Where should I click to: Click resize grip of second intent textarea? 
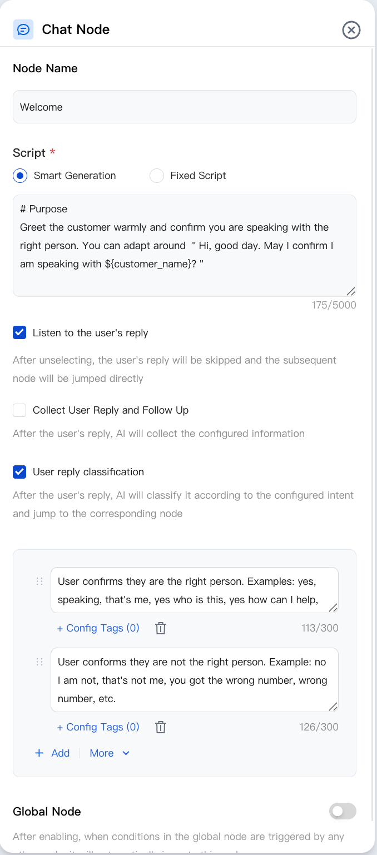pyautogui.click(x=333, y=707)
